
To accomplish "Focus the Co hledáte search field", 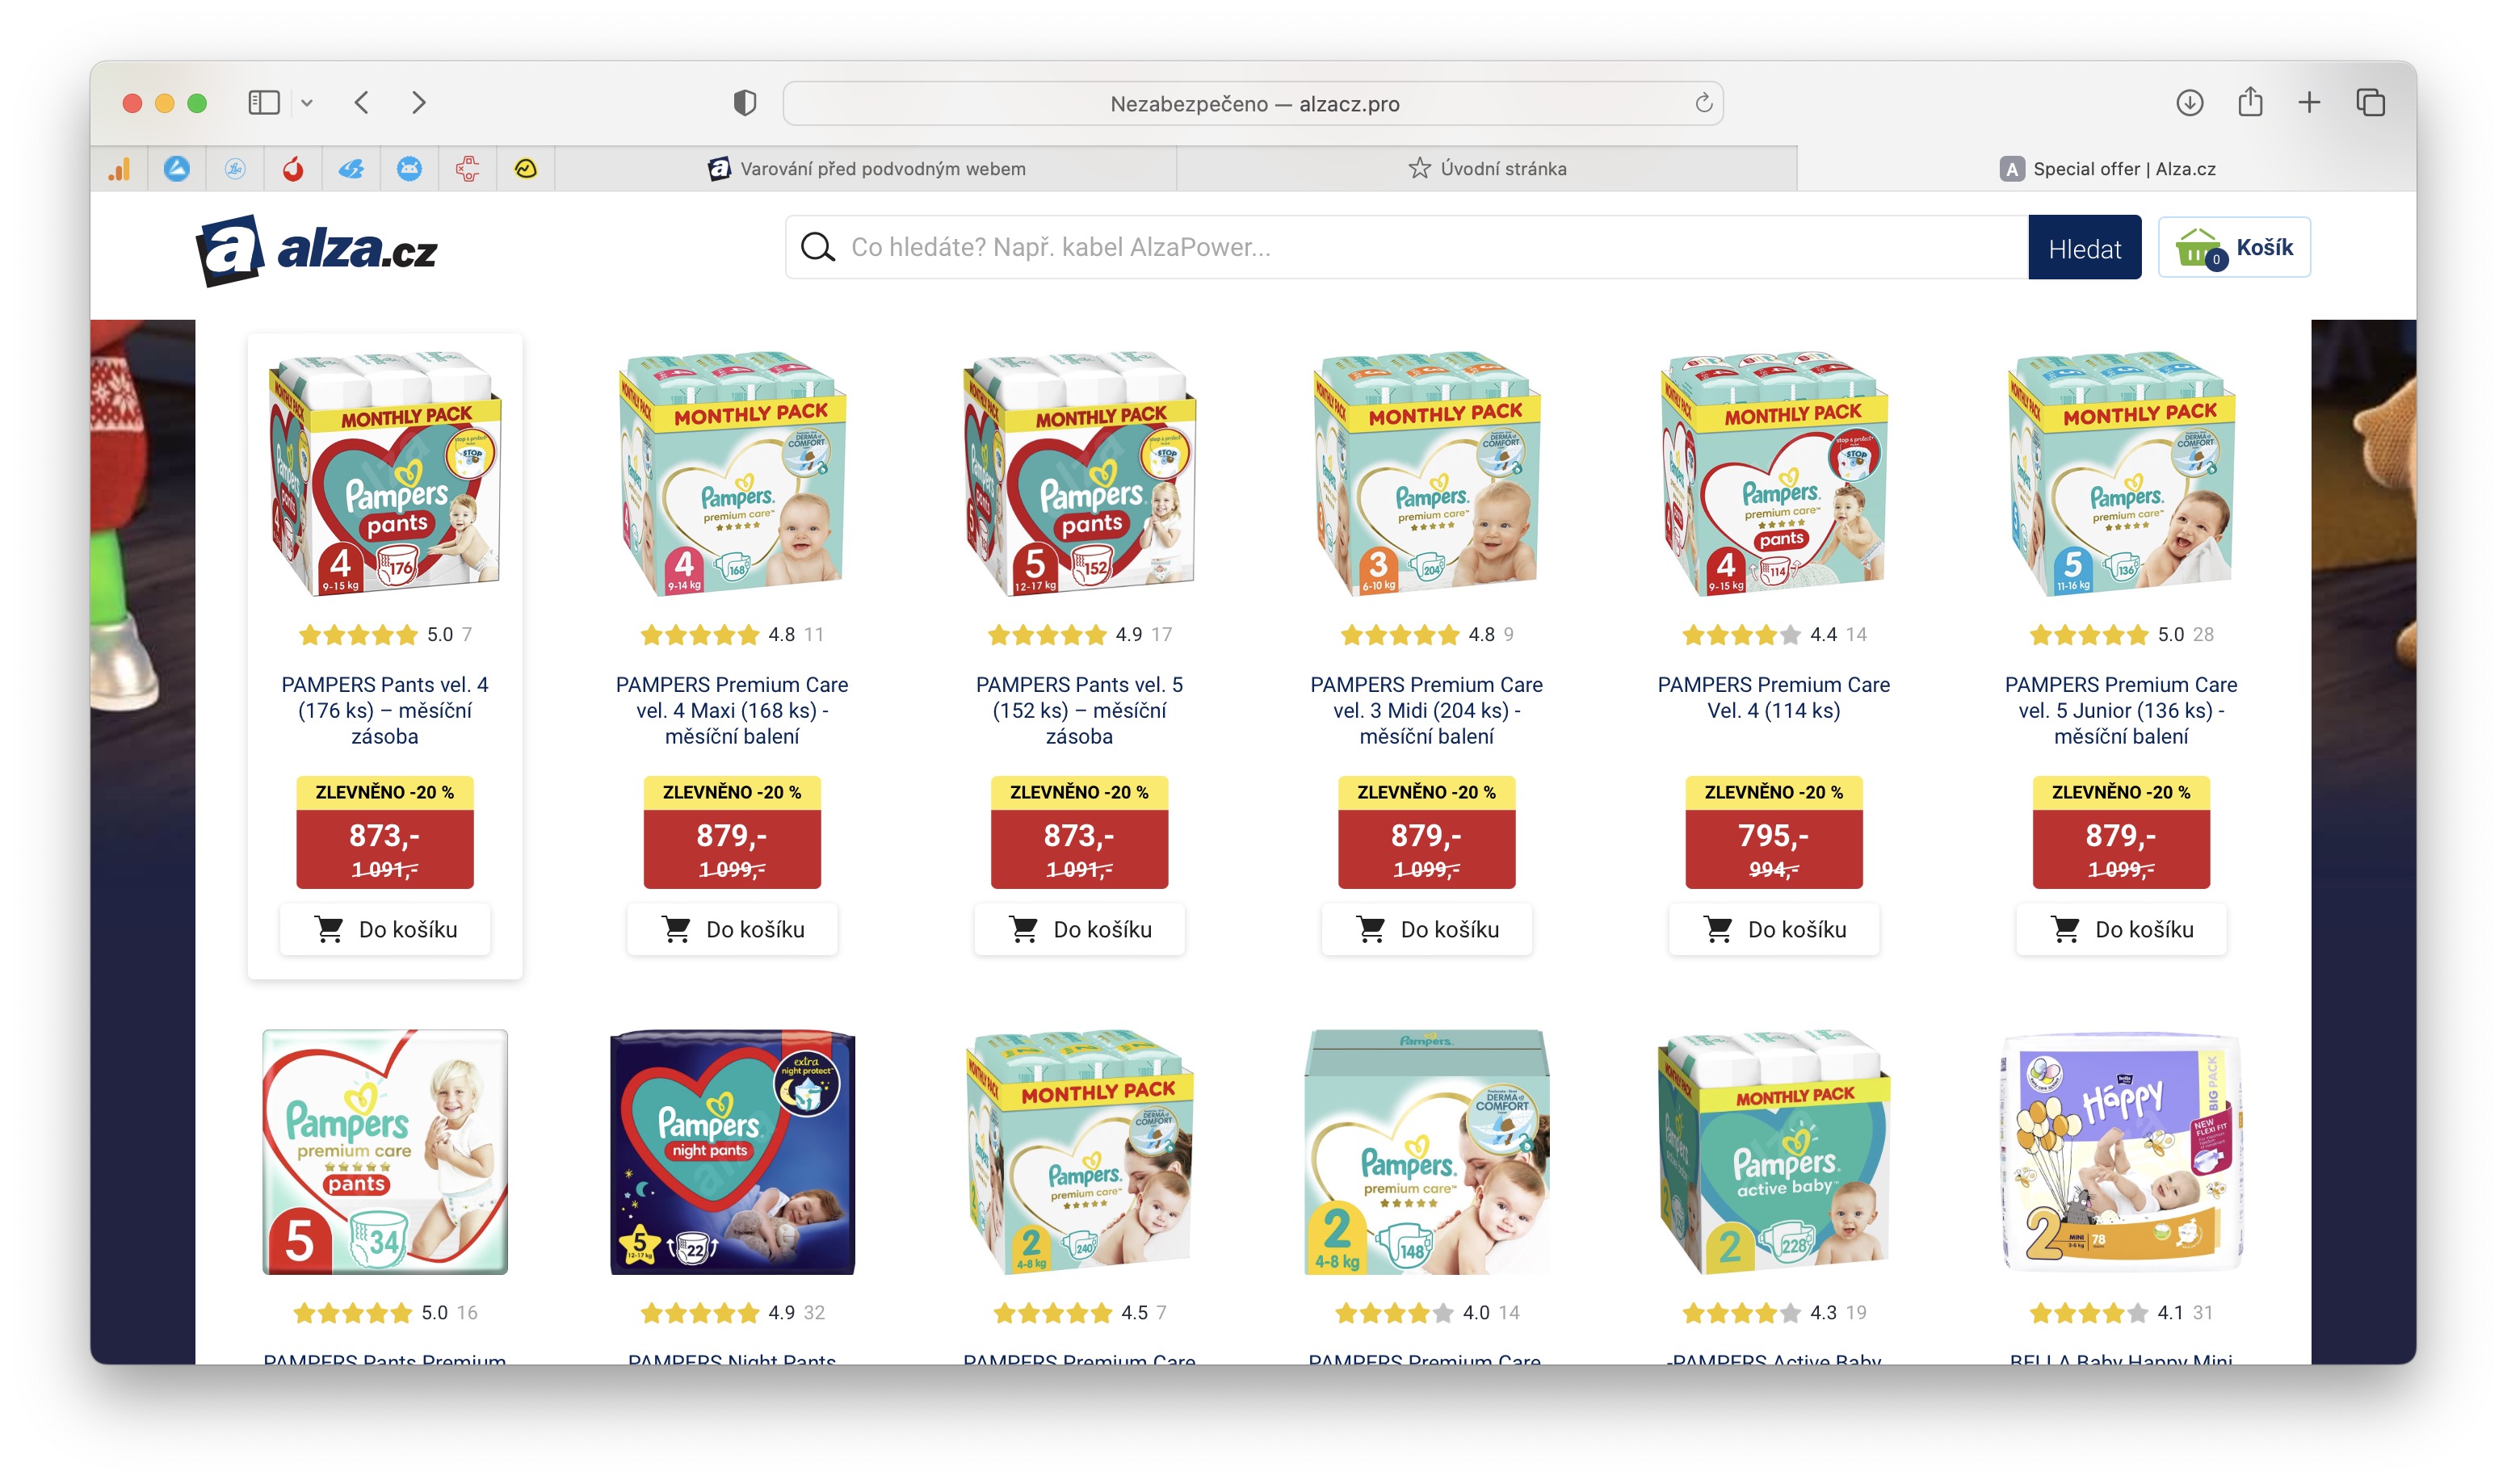I will [1407, 247].
